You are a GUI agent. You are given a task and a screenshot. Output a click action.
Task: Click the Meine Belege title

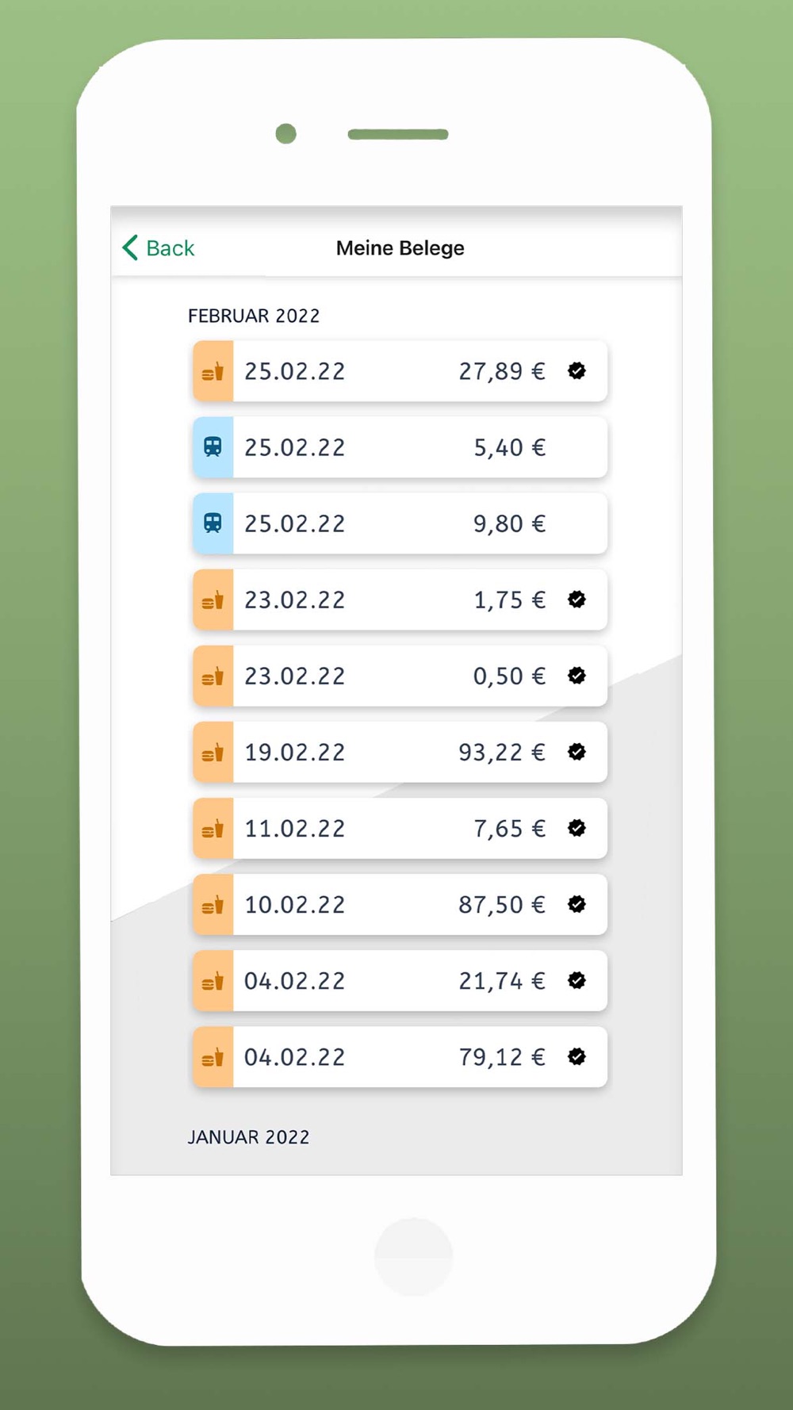(400, 248)
